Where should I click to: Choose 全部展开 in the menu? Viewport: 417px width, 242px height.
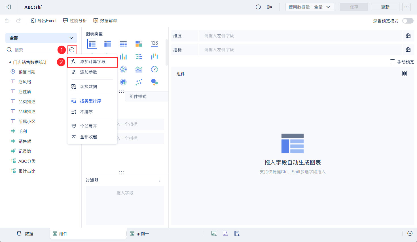(92, 126)
